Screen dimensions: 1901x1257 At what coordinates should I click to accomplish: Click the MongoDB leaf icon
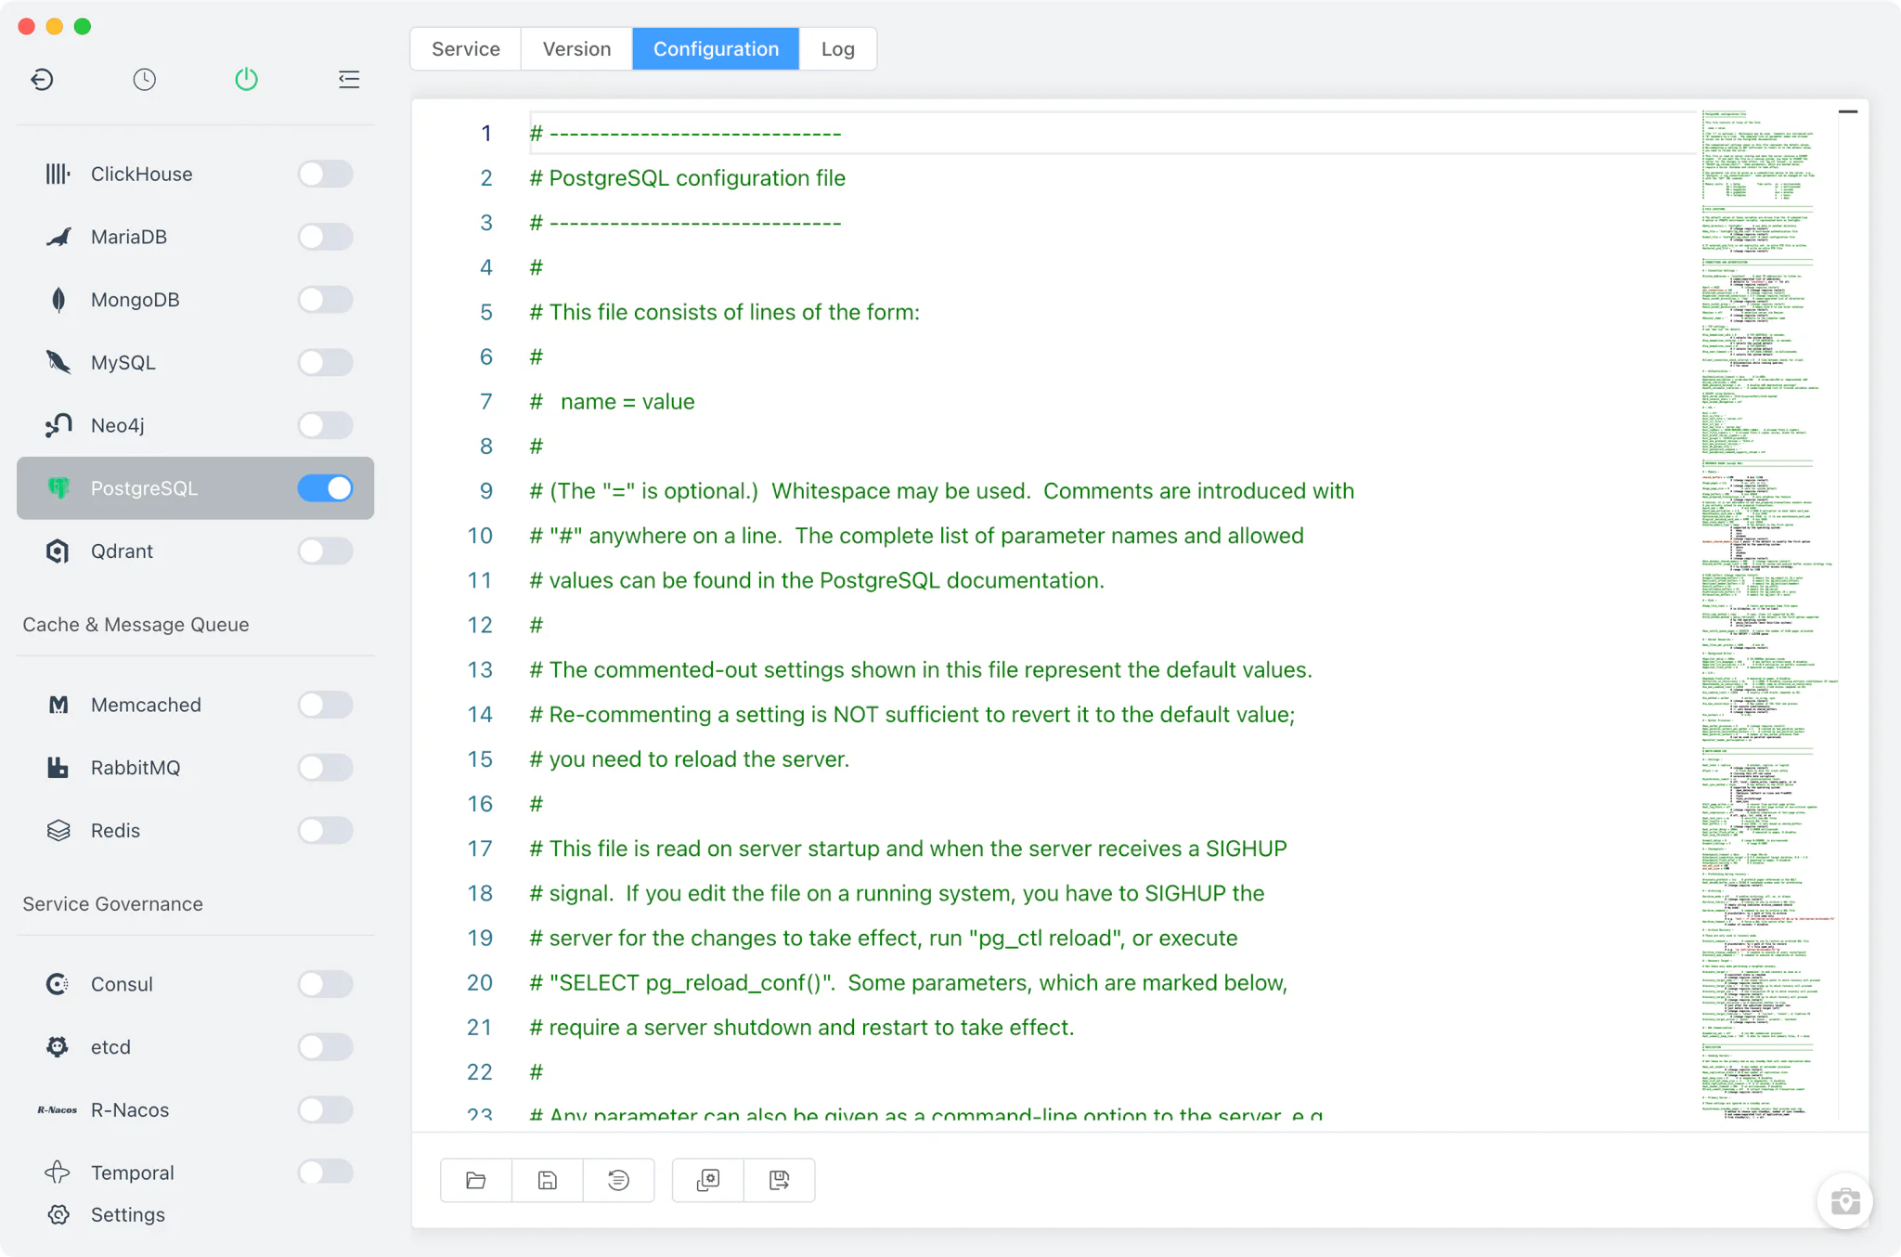tap(58, 300)
